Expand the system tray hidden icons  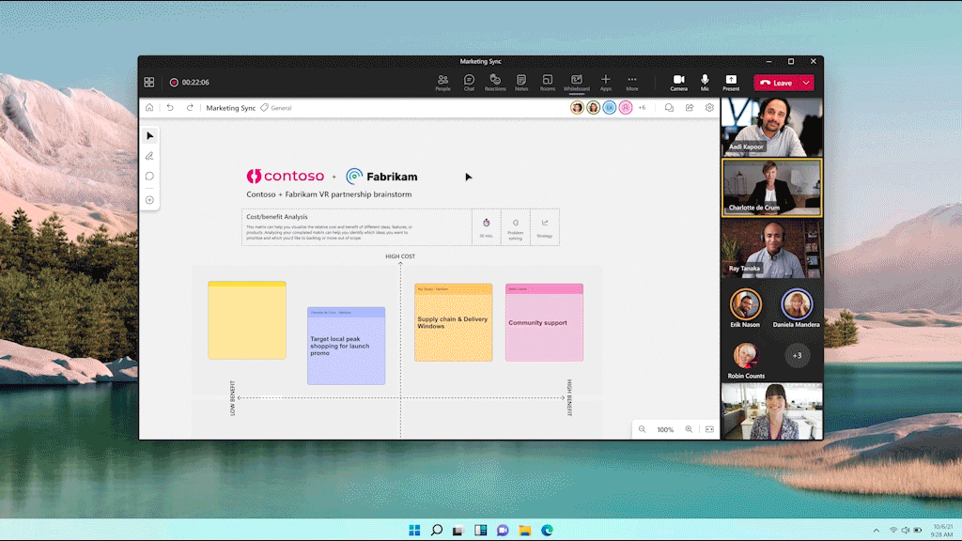click(877, 530)
